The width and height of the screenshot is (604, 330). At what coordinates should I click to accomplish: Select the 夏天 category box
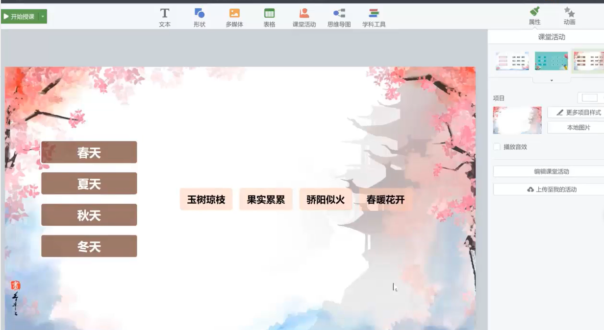(89, 184)
